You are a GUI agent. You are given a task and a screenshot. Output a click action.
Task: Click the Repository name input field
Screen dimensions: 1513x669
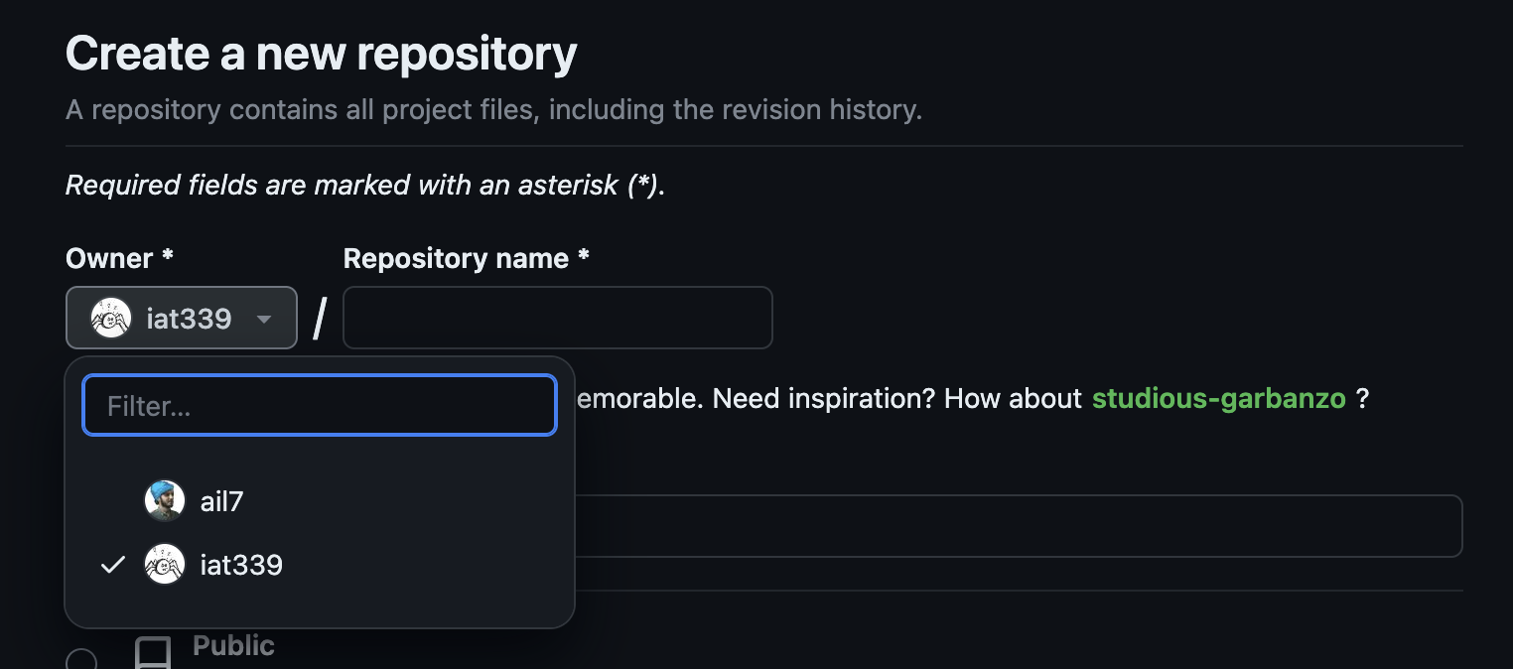pos(557,318)
